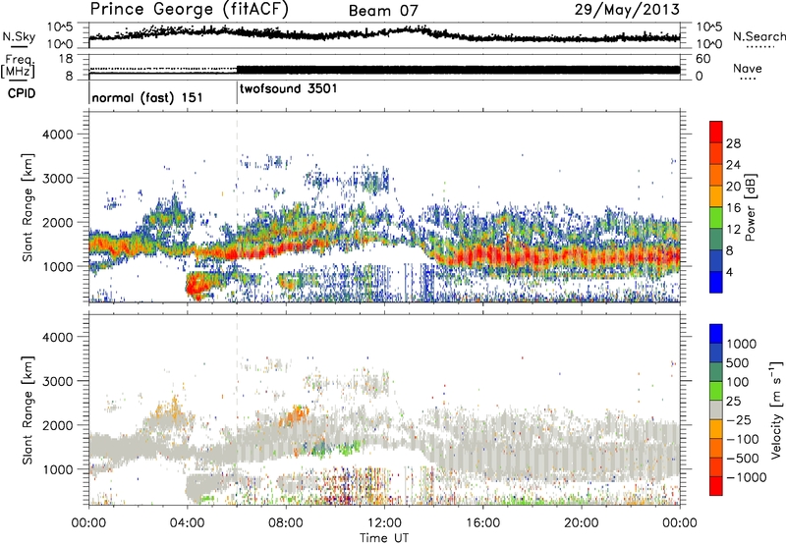Click 'Slant Range [km]' label of velocity panel
The width and height of the screenshot is (786, 544).
tap(28, 410)
